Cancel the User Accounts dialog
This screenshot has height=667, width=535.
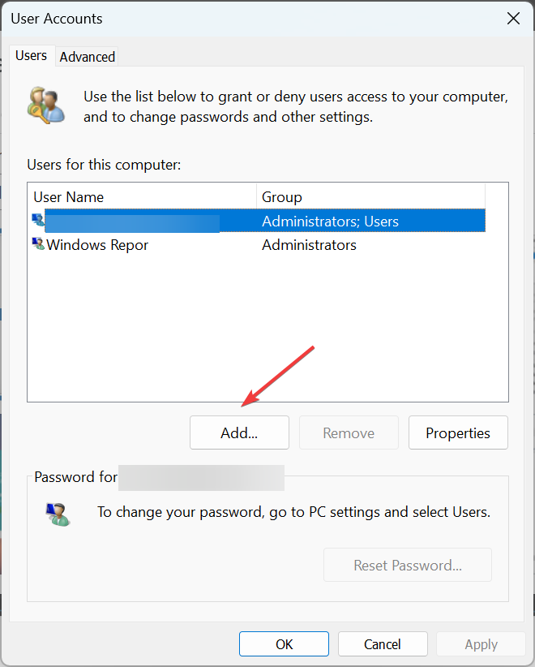coord(383,644)
